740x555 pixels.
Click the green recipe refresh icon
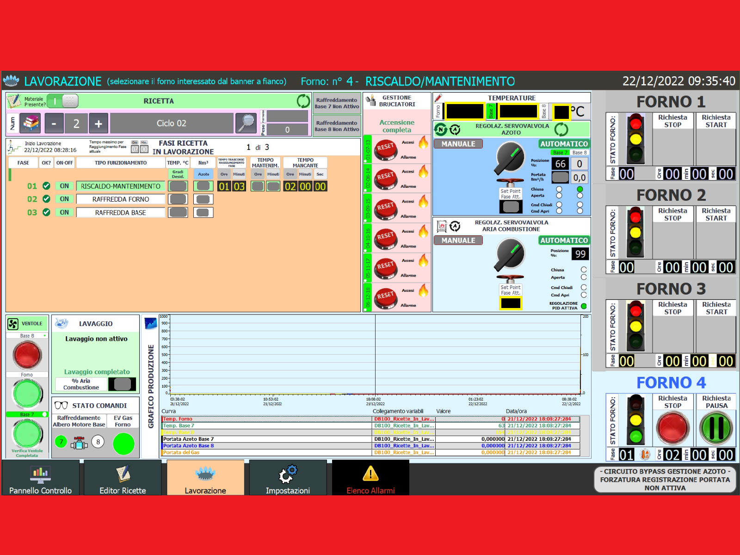[x=303, y=101]
